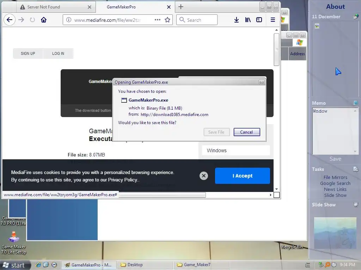Image resolution: width=361 pixels, height=270 pixels.
Task: Click the Slide Show panel icon
Action: [356, 205]
